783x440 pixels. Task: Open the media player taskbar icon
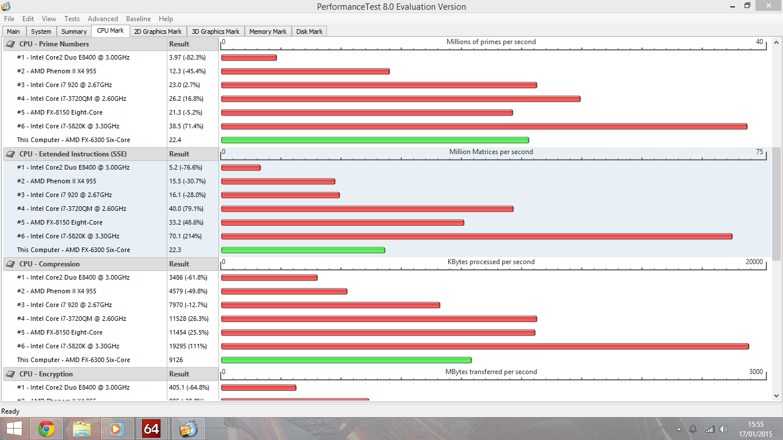click(116, 429)
